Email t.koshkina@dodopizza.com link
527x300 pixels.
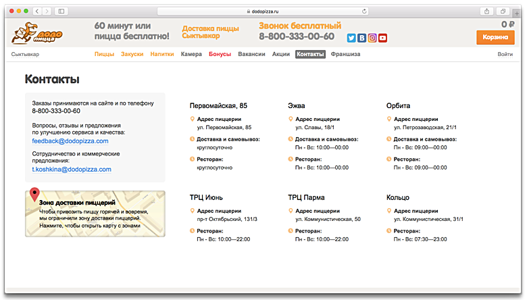(x=72, y=170)
